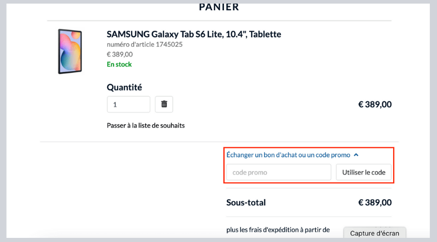Click the Sous-total amount € 389,00
The image size is (437, 242).
tap(375, 202)
